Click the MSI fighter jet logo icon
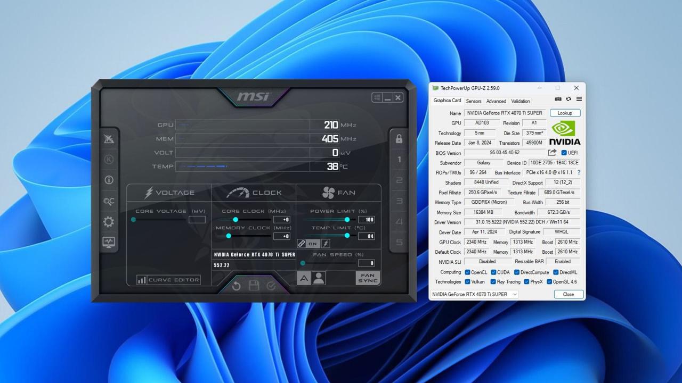This screenshot has width=682, height=383. coord(109,139)
